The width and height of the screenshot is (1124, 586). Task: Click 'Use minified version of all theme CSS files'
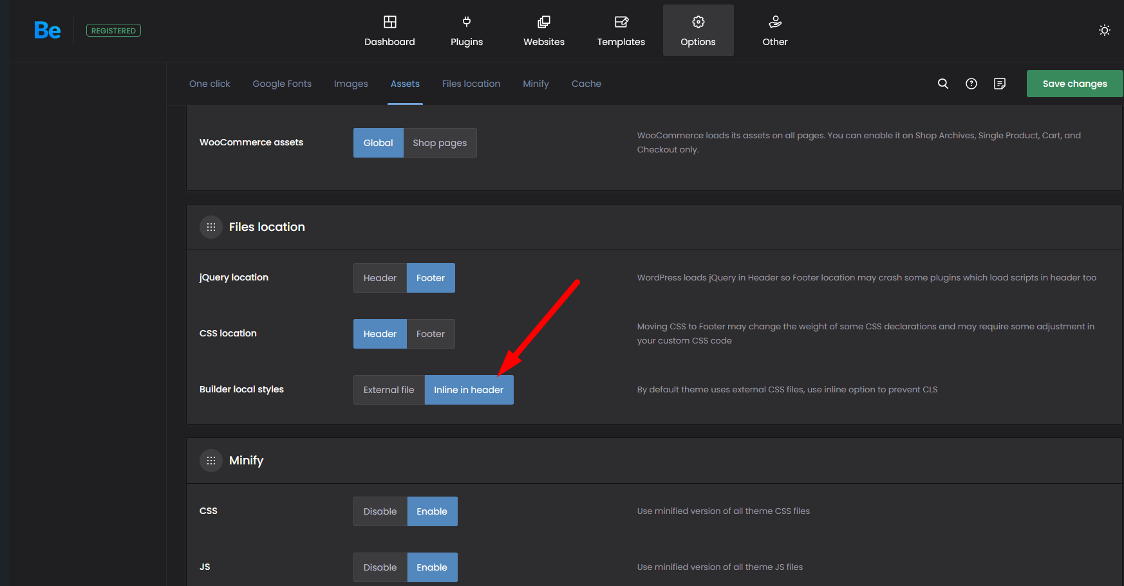point(724,511)
